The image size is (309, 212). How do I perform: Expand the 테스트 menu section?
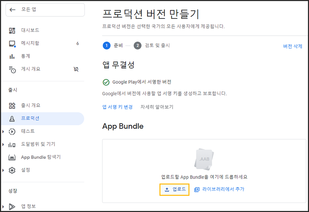[x=3, y=131]
